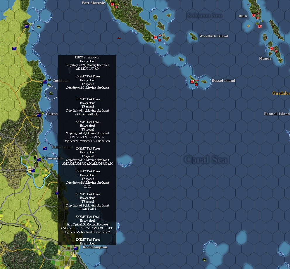The image size is (290, 269).
Task: Click the 'AK DE AK AP AP' ship list
Action: (87, 69)
